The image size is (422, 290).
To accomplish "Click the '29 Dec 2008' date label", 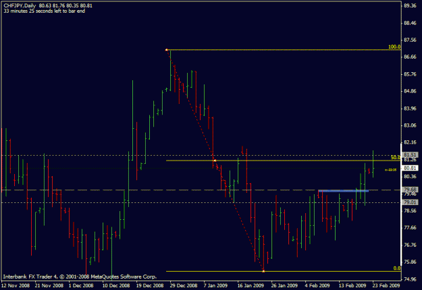I will tap(184, 285).
